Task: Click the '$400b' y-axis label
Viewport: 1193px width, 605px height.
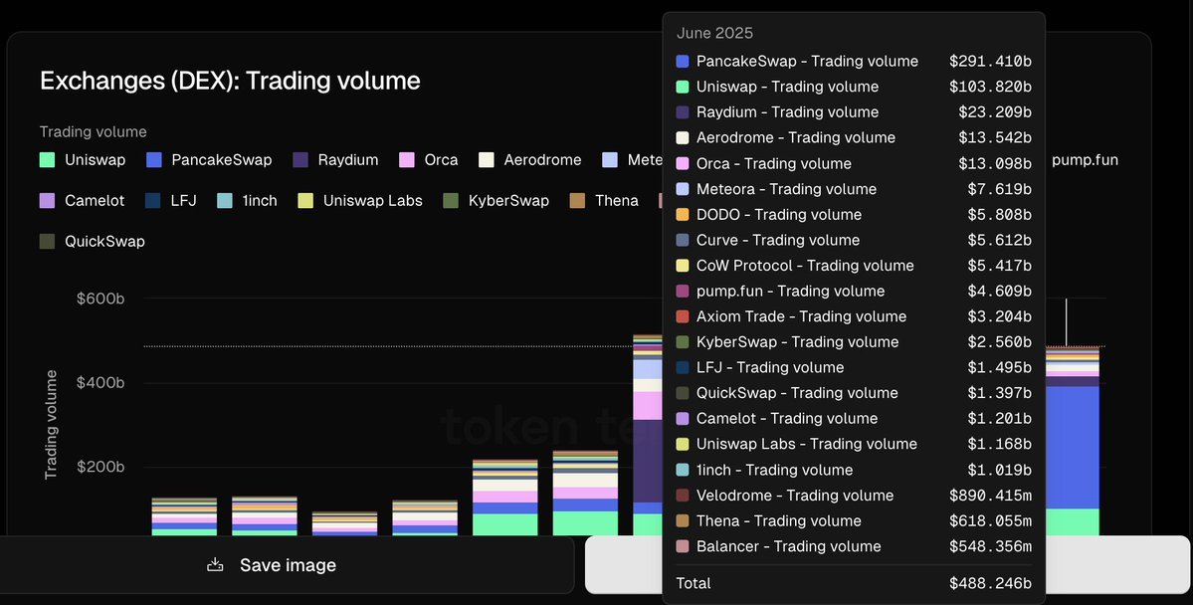Action: pyautogui.click(x=100, y=383)
